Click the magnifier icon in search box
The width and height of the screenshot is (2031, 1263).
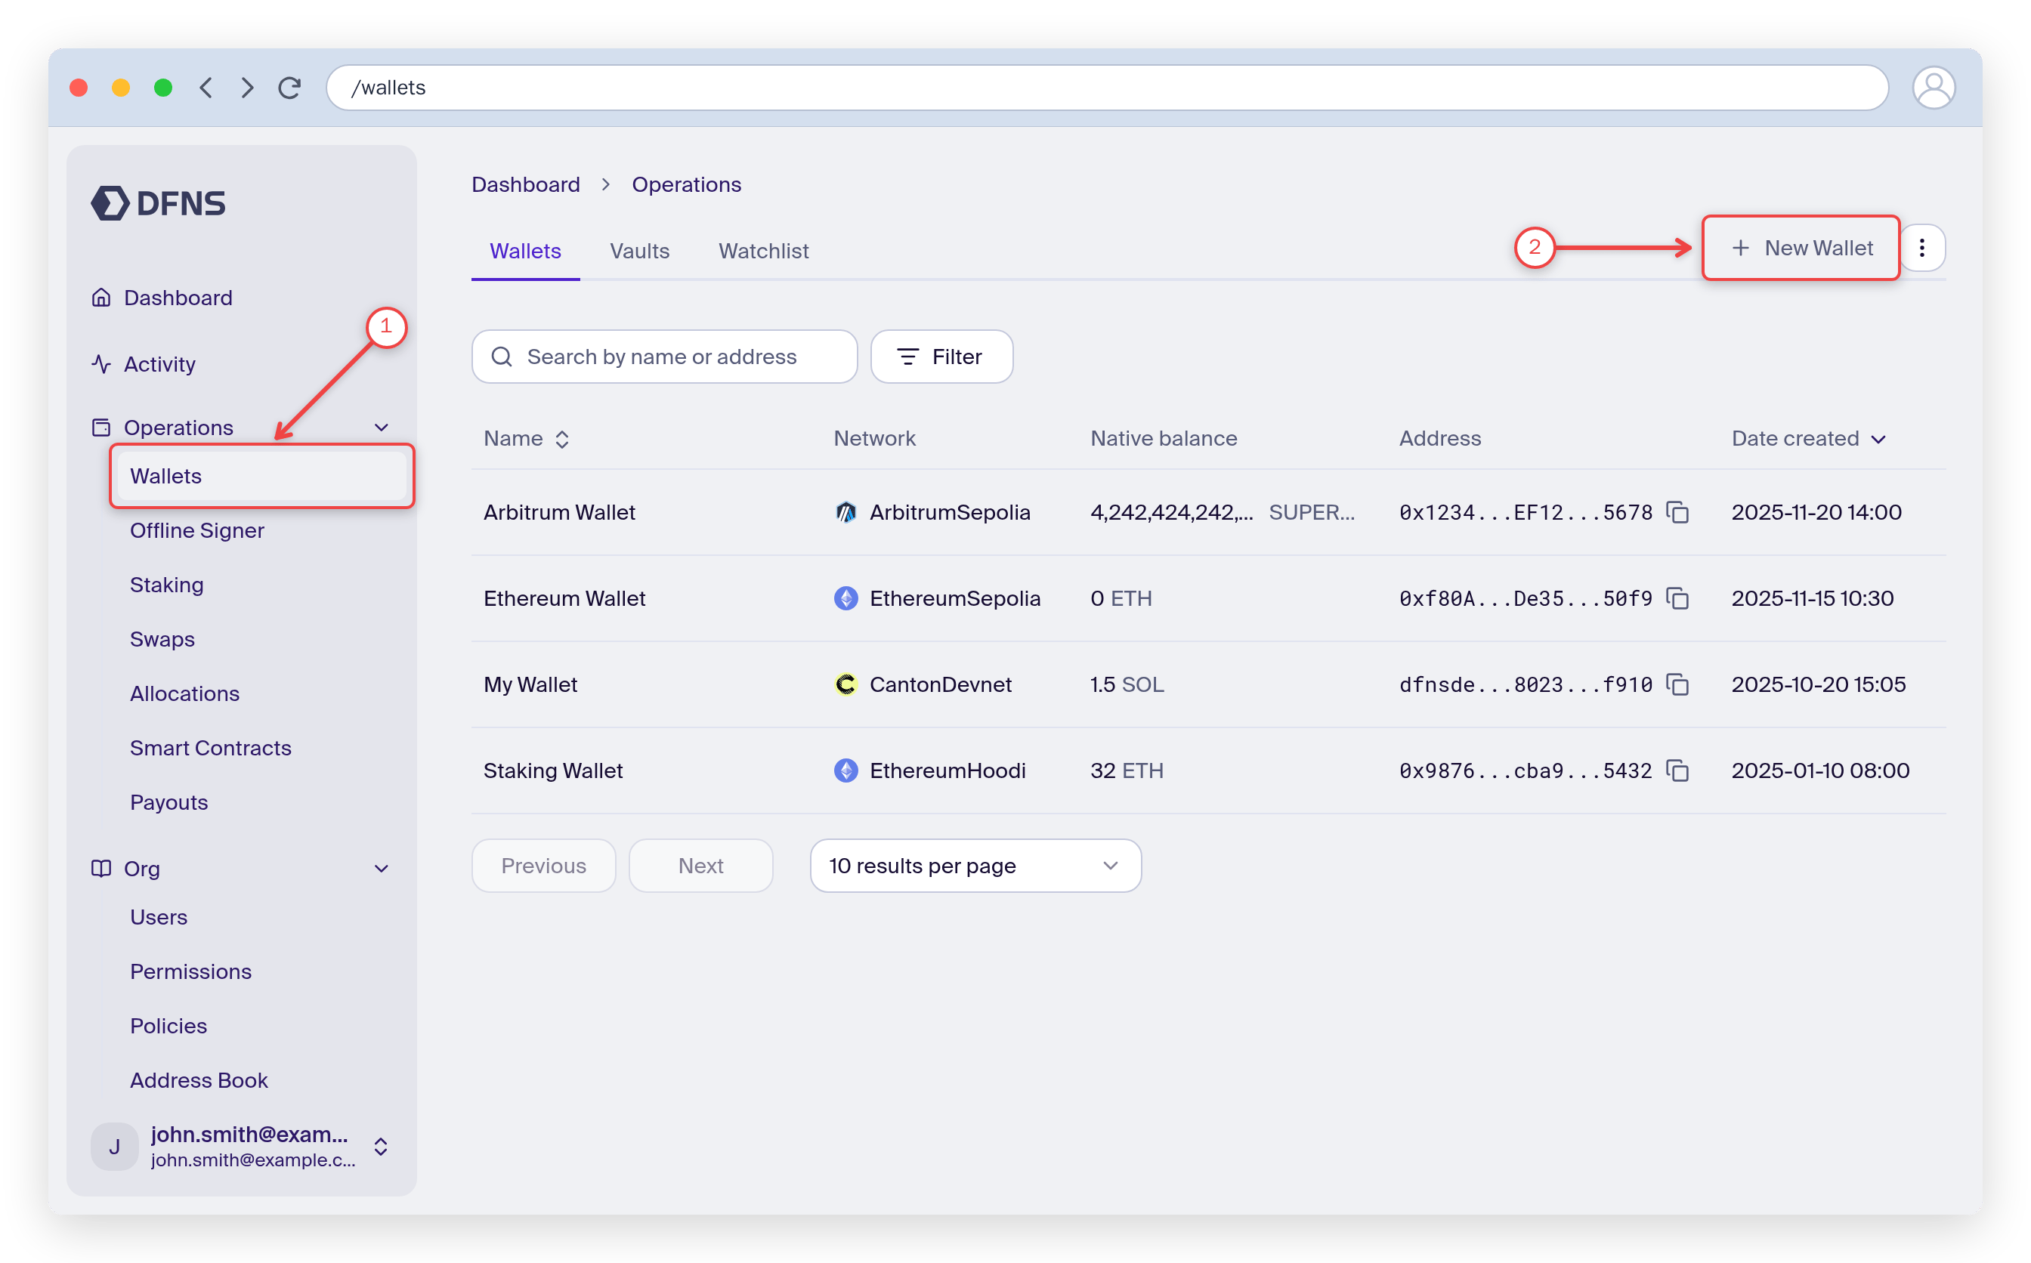coord(501,357)
